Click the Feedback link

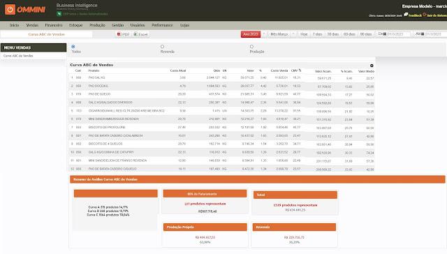click(x=415, y=15)
